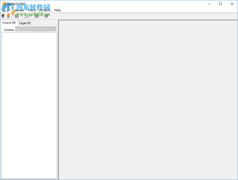Click the grey toolbar icon beside the user icon
The width and height of the screenshot is (238, 180).
tap(8, 16)
